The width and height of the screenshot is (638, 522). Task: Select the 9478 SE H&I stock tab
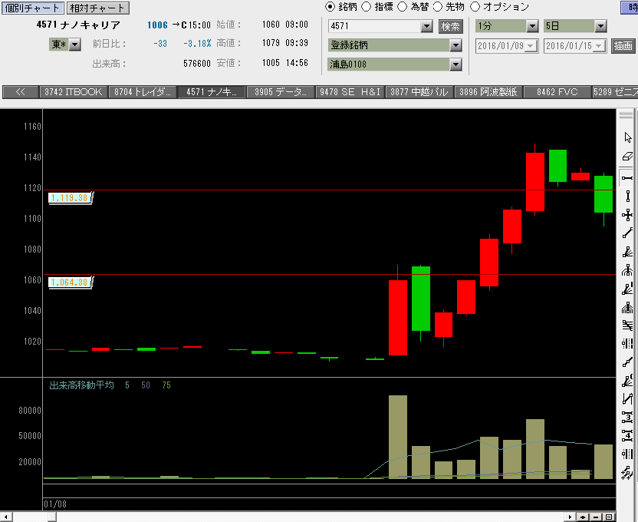350,92
